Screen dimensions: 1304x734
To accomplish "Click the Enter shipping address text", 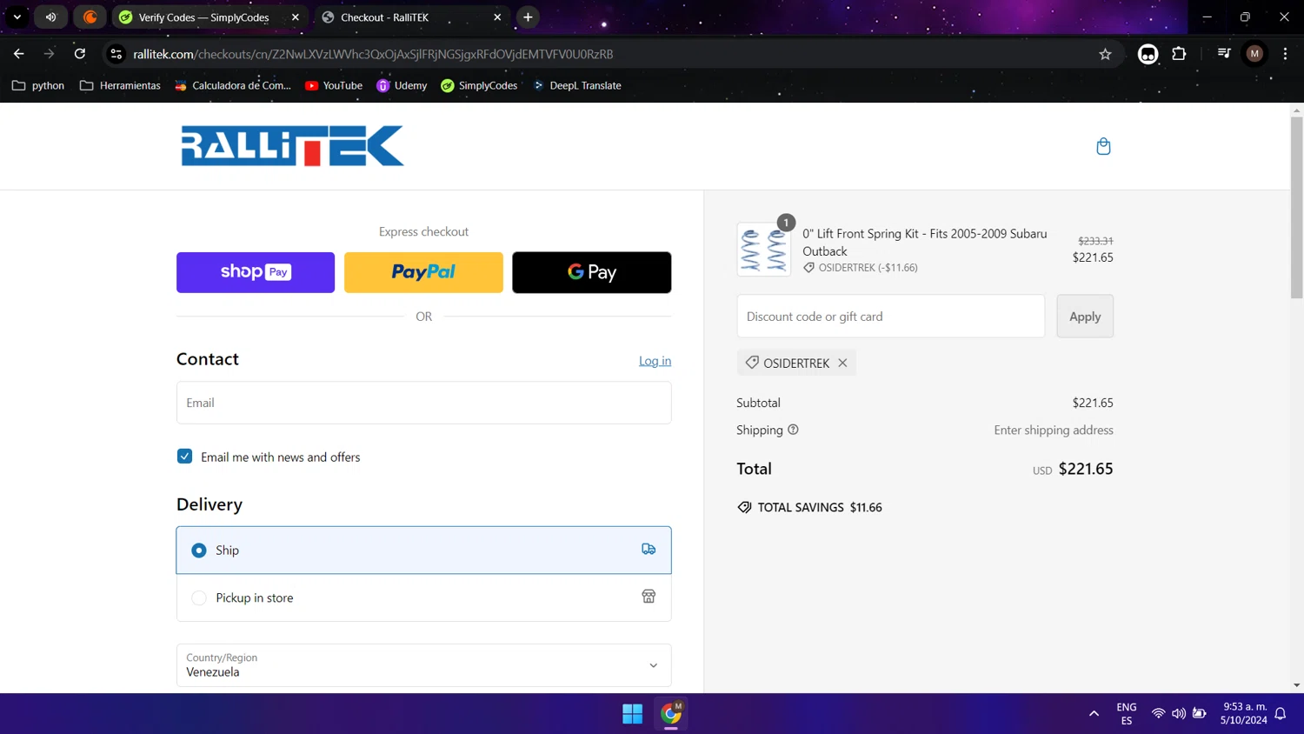I will 1054,430.
